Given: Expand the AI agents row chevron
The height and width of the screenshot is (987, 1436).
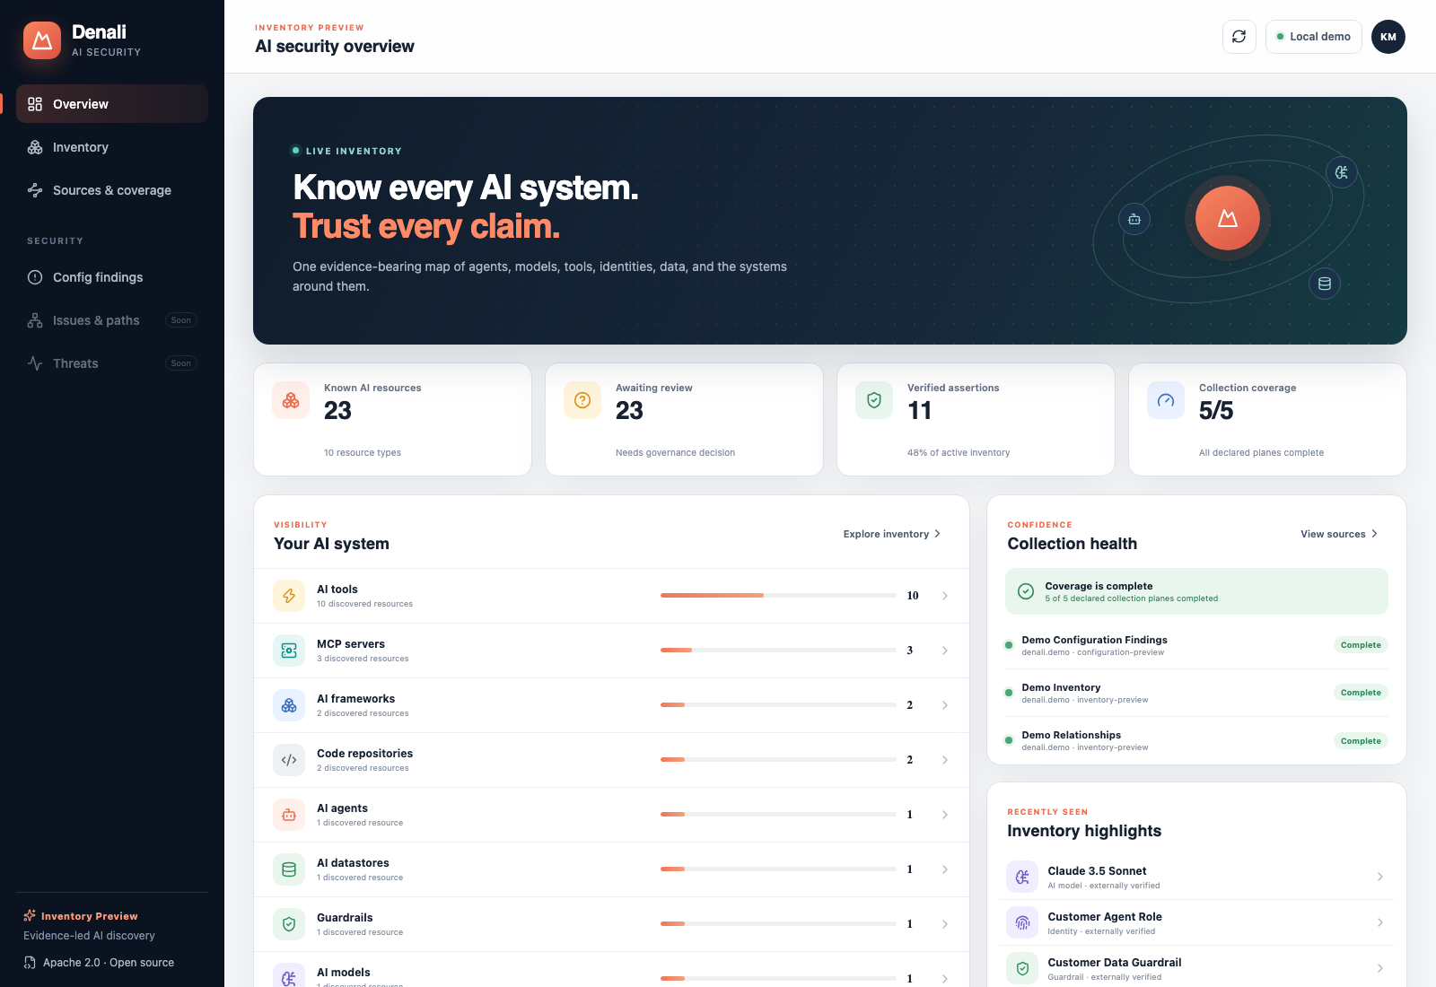Looking at the screenshot, I should click(945, 815).
